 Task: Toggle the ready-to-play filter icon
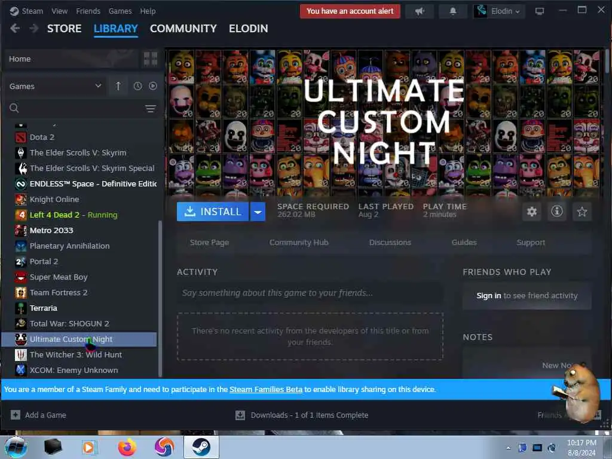point(152,86)
